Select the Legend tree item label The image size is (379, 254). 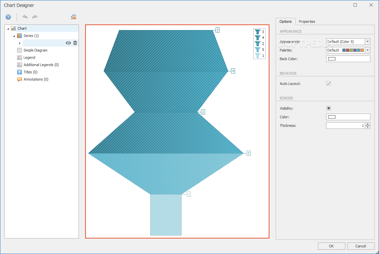coord(29,57)
